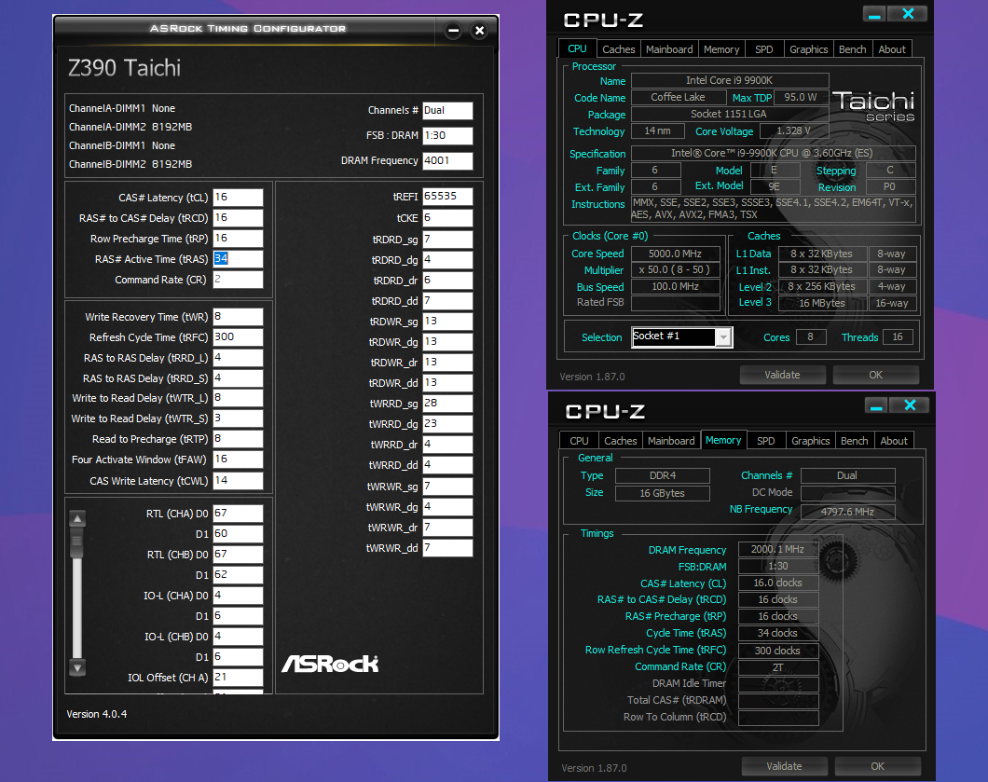Click the DRAM Frequency 4001 field
Image resolution: width=988 pixels, height=782 pixels.
point(447,160)
